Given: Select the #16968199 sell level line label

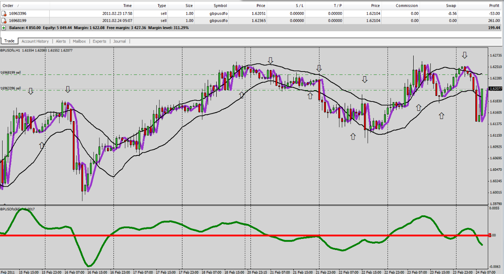Looking at the screenshot, I should (x=10, y=73).
